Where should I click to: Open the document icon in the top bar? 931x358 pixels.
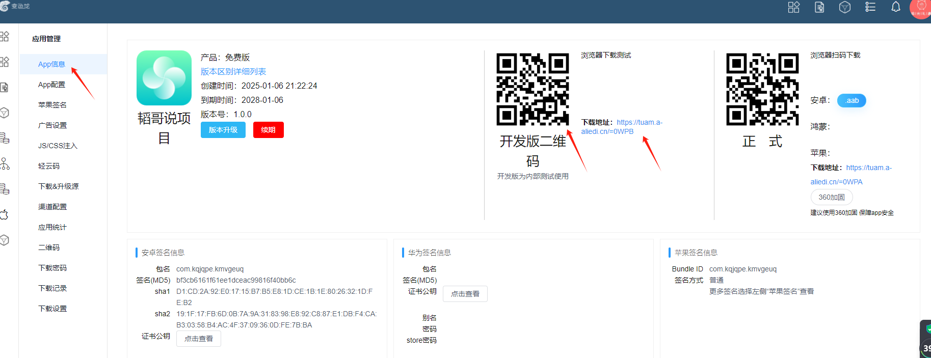(x=819, y=7)
